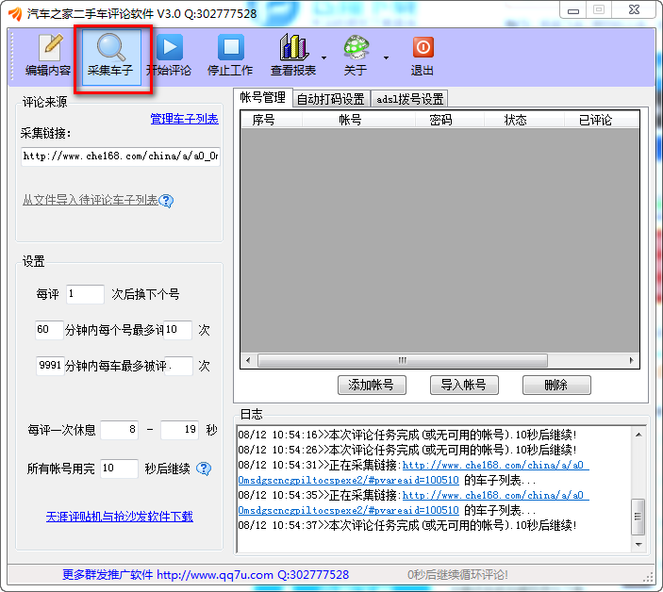Click log scroll up arrow
This screenshot has width=663, height=592.
click(x=638, y=435)
